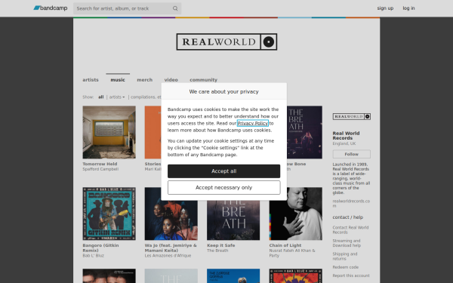The width and height of the screenshot is (453, 283).
Task: Open the Tomorrow Held album cover
Action: [109, 132]
